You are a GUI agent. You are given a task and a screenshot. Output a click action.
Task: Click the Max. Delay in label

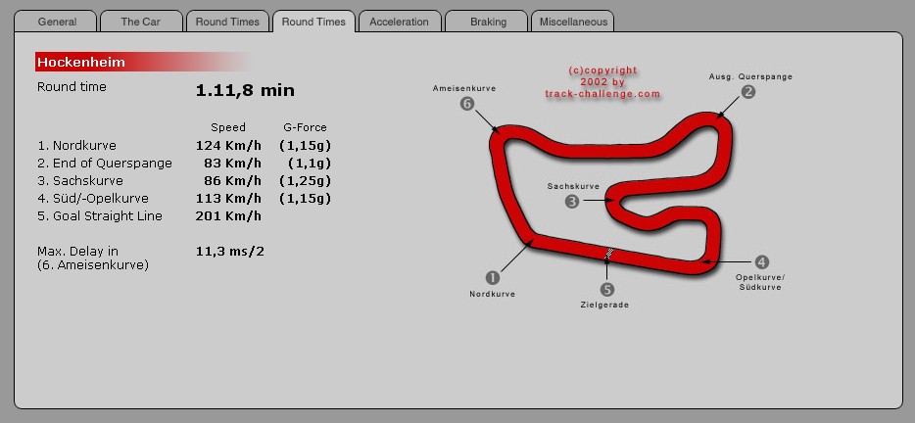[x=77, y=252]
